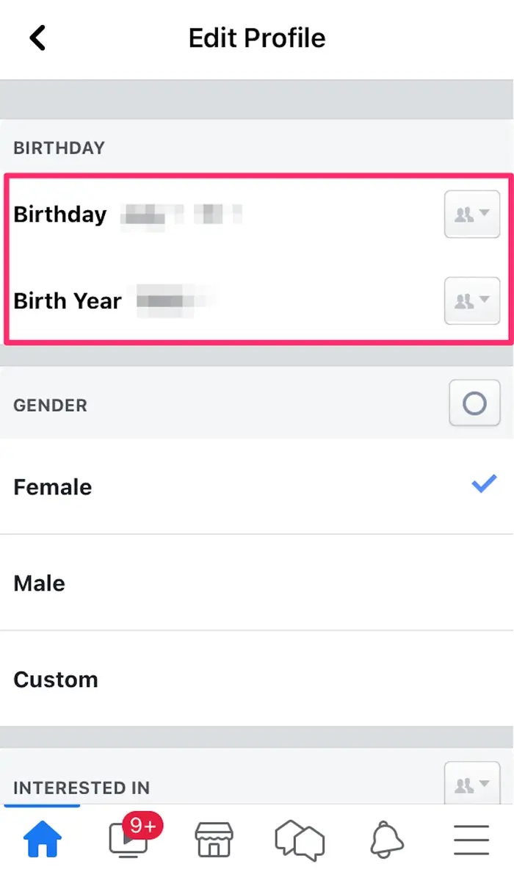This screenshot has height=875, width=514.
Task: Select Male as your gender
Action: [39, 583]
